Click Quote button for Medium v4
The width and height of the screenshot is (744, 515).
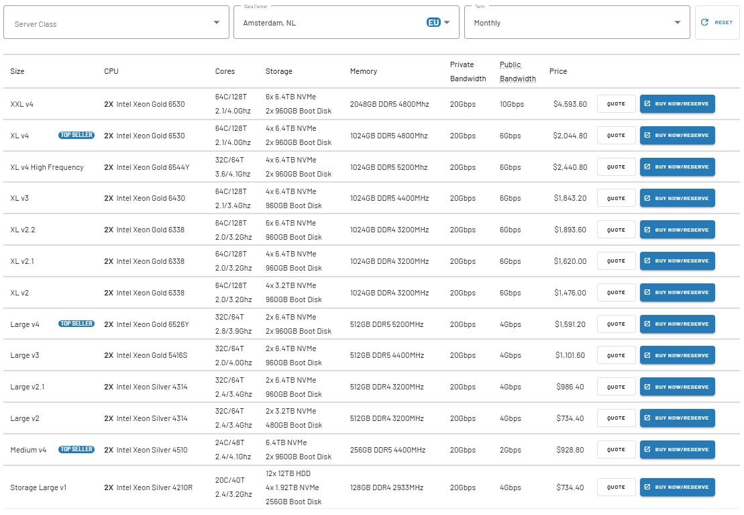point(616,449)
